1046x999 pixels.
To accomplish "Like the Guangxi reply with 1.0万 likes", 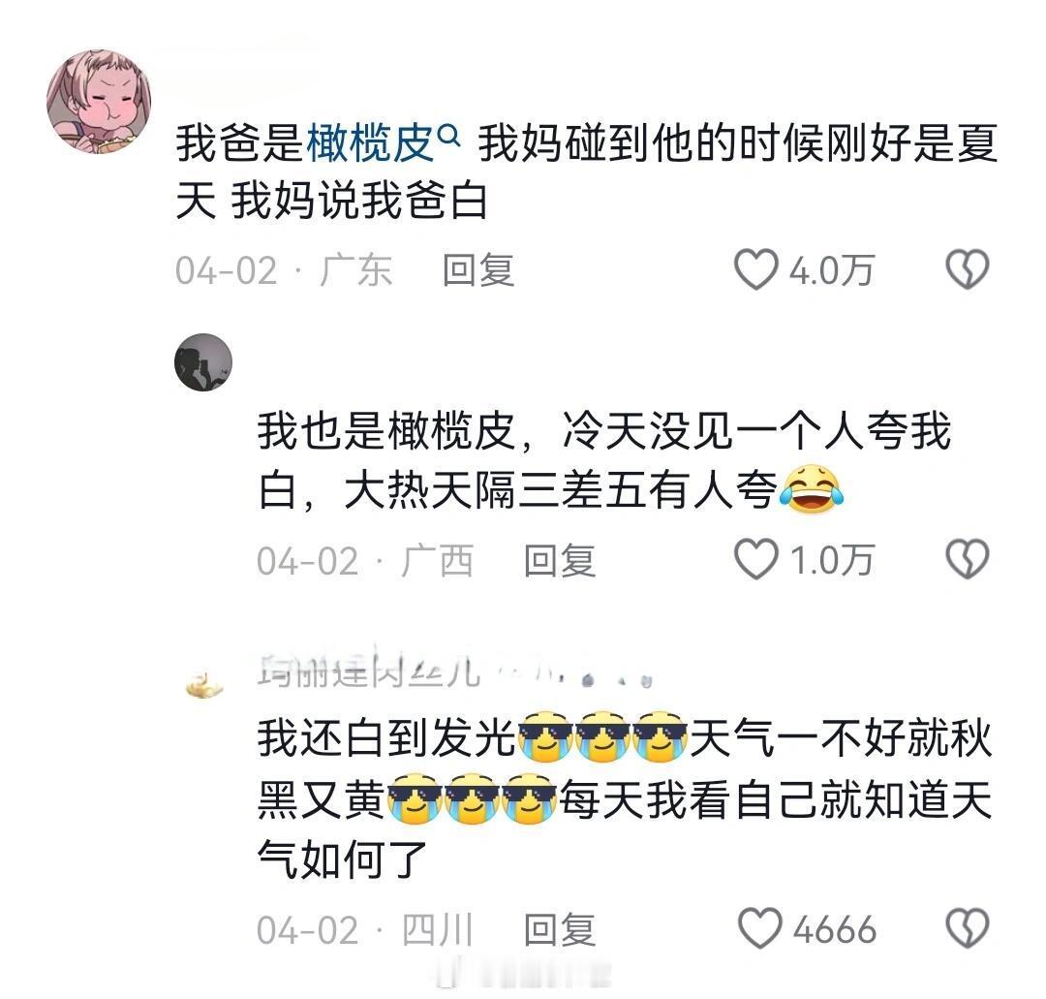I will [755, 559].
